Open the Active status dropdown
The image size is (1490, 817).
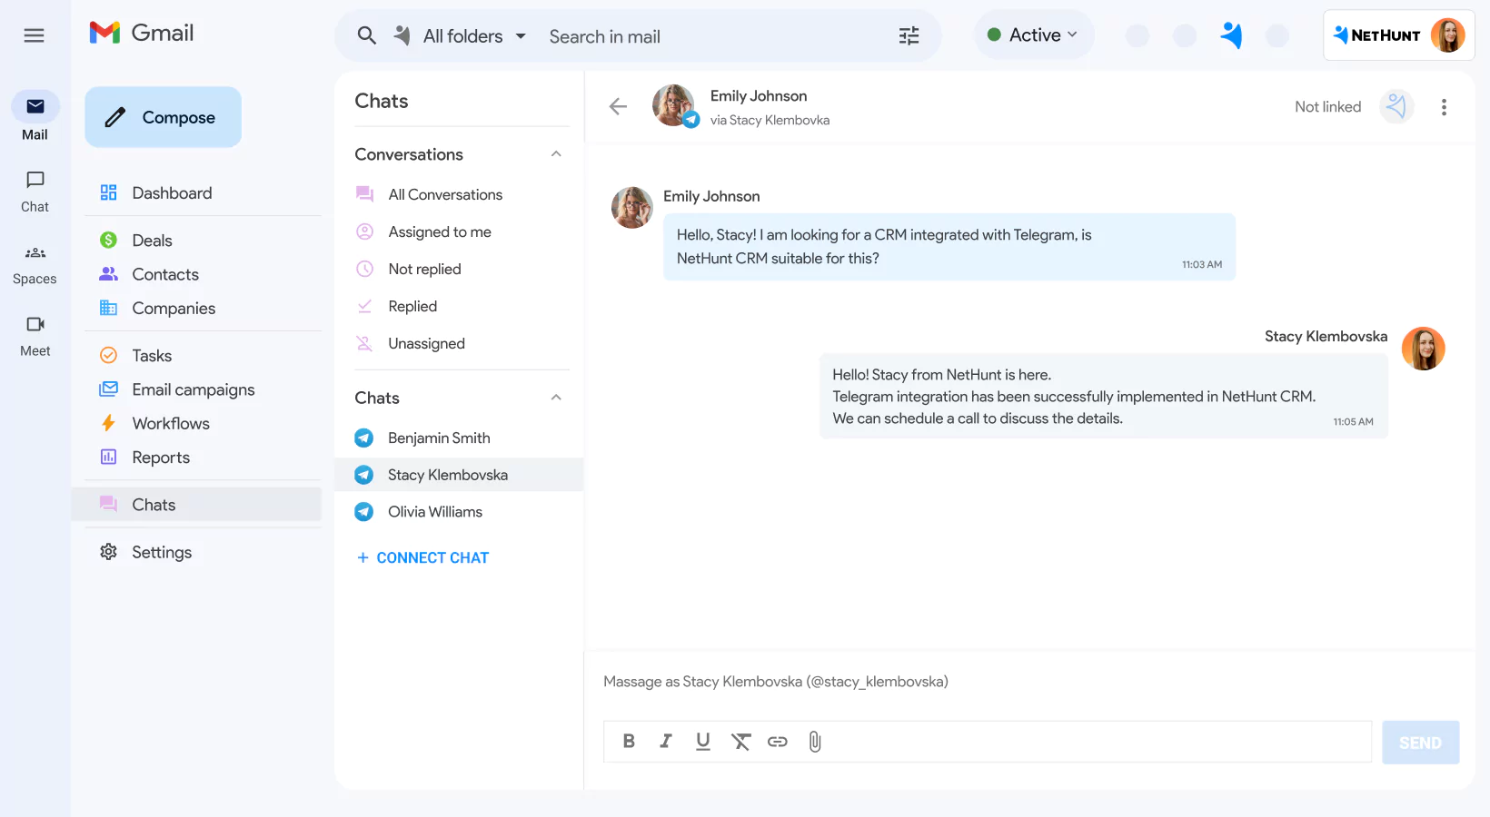tap(1033, 34)
